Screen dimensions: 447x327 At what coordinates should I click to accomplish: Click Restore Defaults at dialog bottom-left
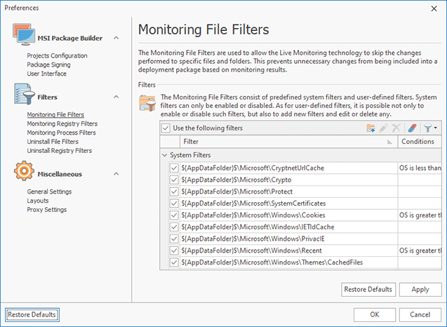point(32,315)
